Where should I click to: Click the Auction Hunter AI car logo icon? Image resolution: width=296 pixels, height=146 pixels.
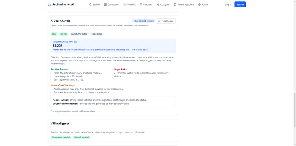[x=50, y=4]
